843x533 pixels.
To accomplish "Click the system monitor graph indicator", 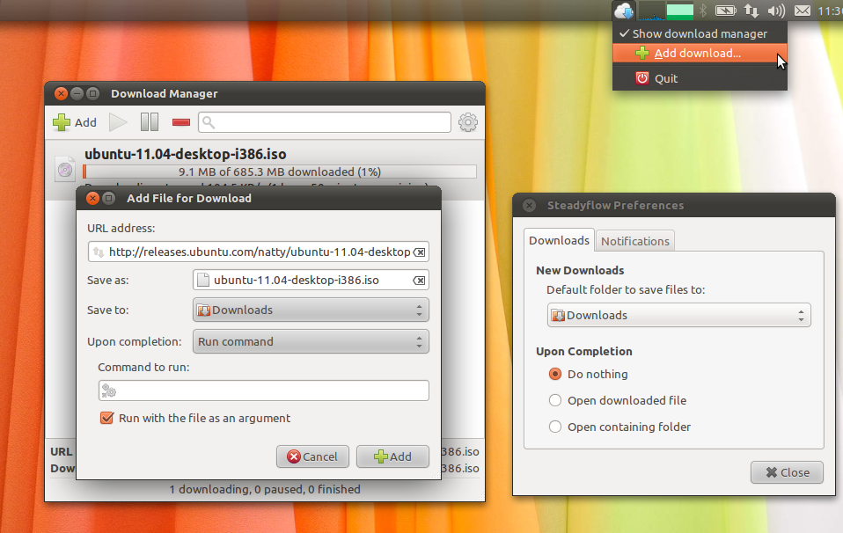I will 651,11.
